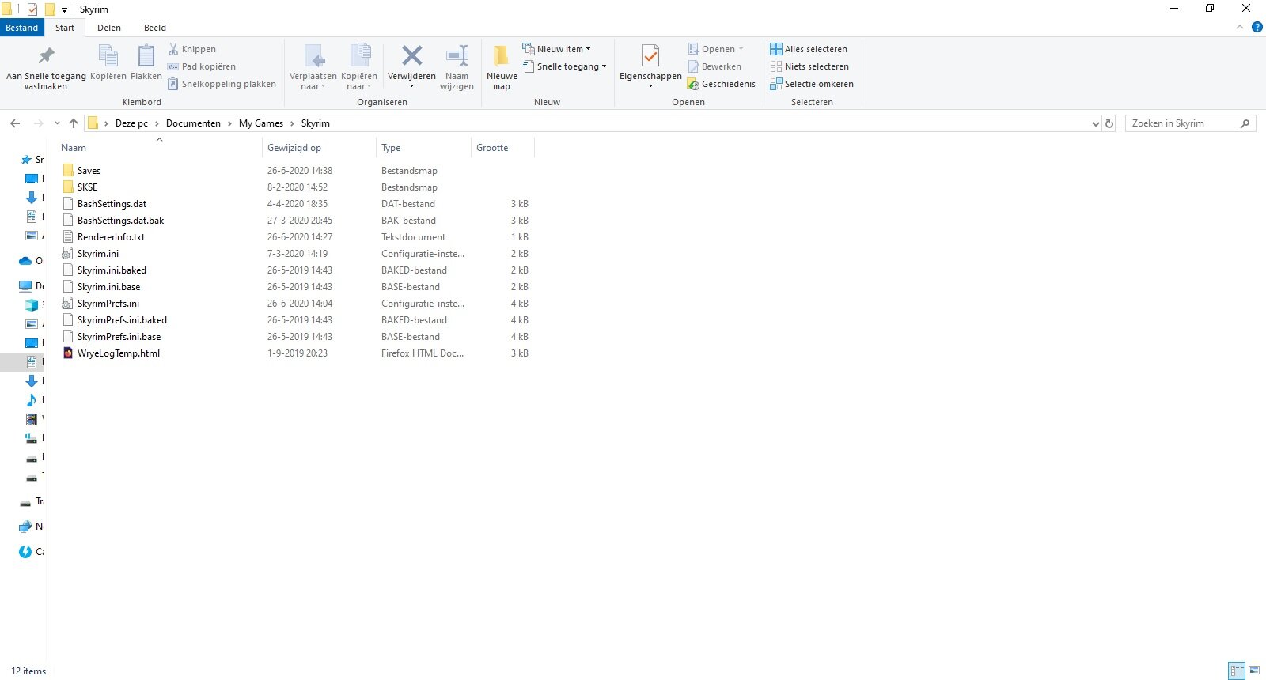Select the file BashSettings.dat
Image resolution: width=1266 pixels, height=680 pixels.
coord(112,204)
